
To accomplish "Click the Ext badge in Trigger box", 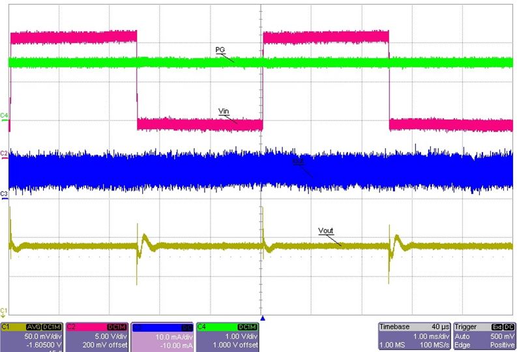I will [497, 327].
